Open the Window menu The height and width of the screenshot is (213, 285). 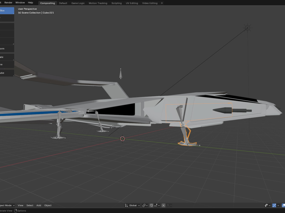20,3
